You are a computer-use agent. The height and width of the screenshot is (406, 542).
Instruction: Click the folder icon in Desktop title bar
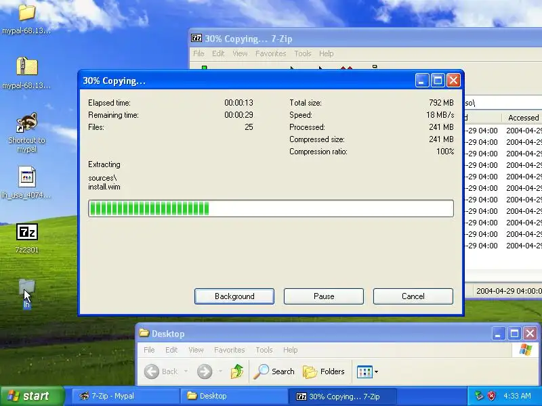pyautogui.click(x=144, y=333)
